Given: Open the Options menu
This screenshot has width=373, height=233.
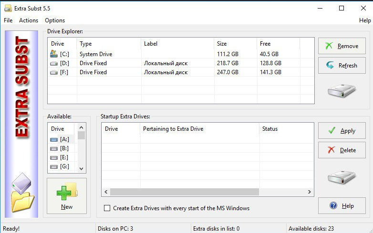Looking at the screenshot, I should pos(55,20).
